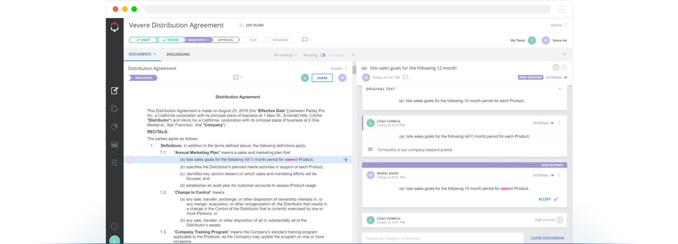The height and width of the screenshot is (244, 678).
Task: Open the documents check sidebar icon
Action: [x=115, y=109]
